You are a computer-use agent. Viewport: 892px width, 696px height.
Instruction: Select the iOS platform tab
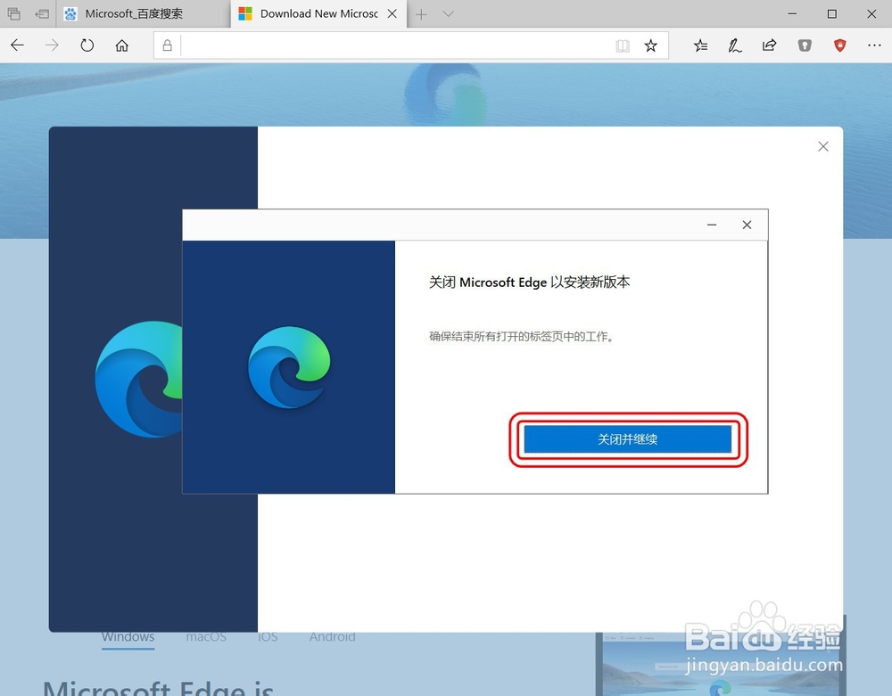pos(268,637)
